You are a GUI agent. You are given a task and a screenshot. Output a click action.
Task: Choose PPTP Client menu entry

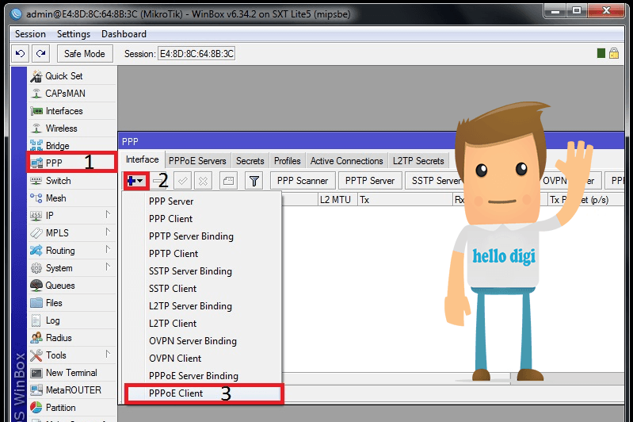pyautogui.click(x=202, y=254)
